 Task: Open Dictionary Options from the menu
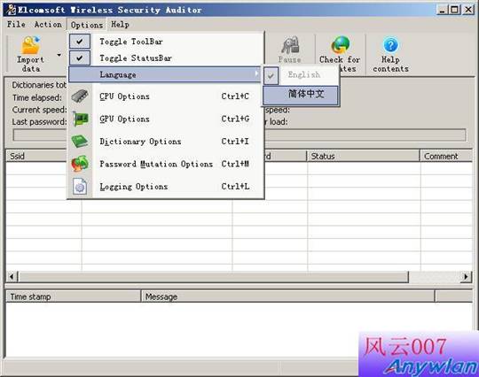click(x=165, y=142)
